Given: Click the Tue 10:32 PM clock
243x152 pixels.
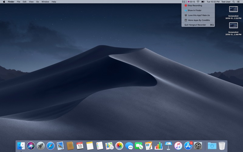Looking at the screenshot, I should tap(213, 2).
